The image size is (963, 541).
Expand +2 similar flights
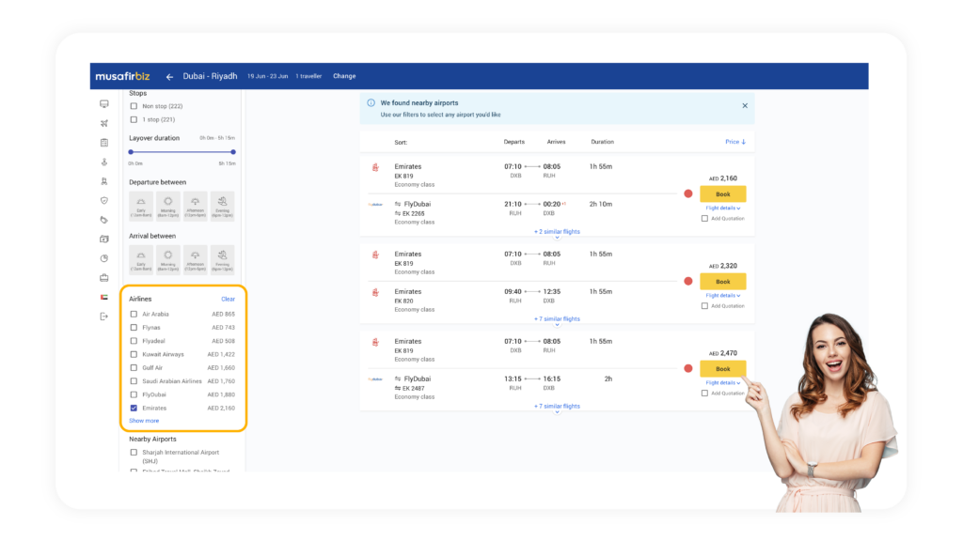click(x=557, y=232)
